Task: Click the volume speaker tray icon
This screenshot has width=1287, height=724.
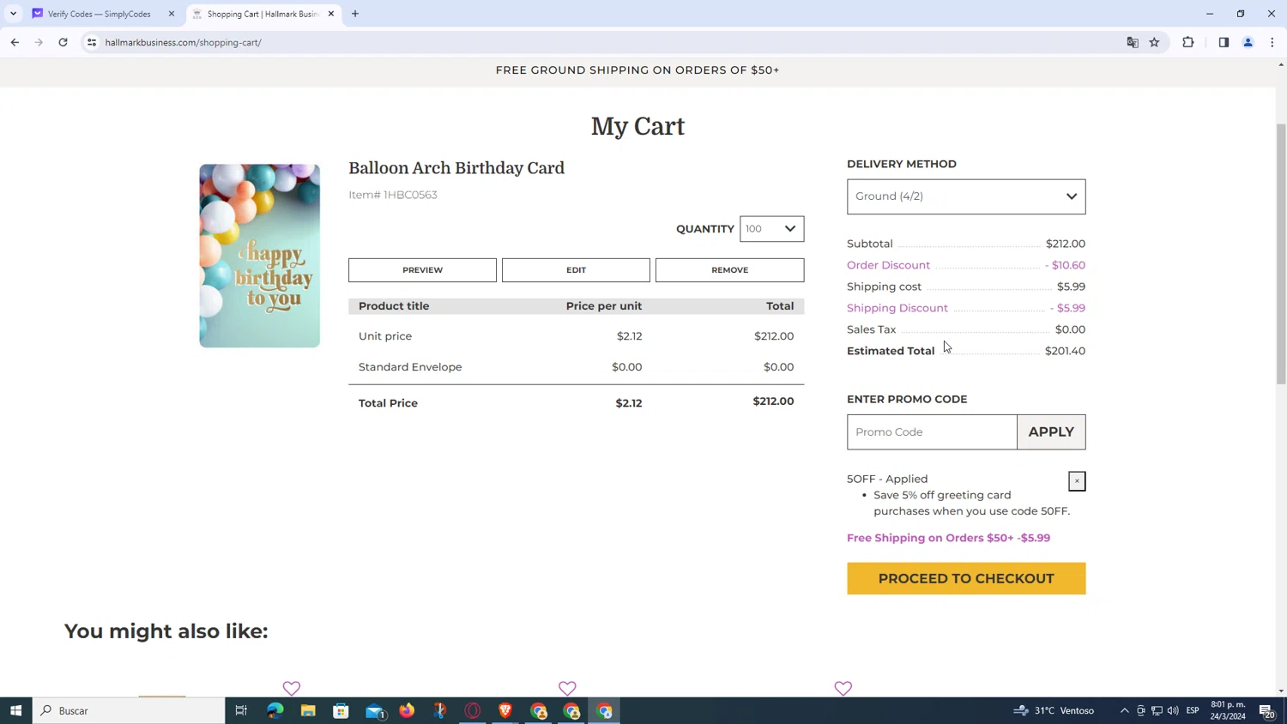Action: (1173, 710)
